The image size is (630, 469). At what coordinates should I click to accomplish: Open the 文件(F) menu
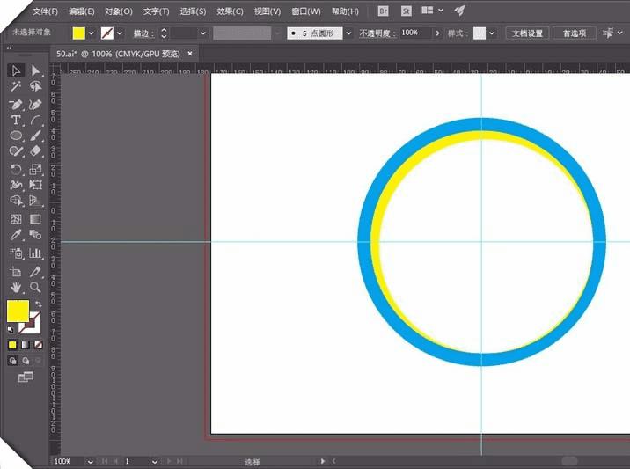45,11
